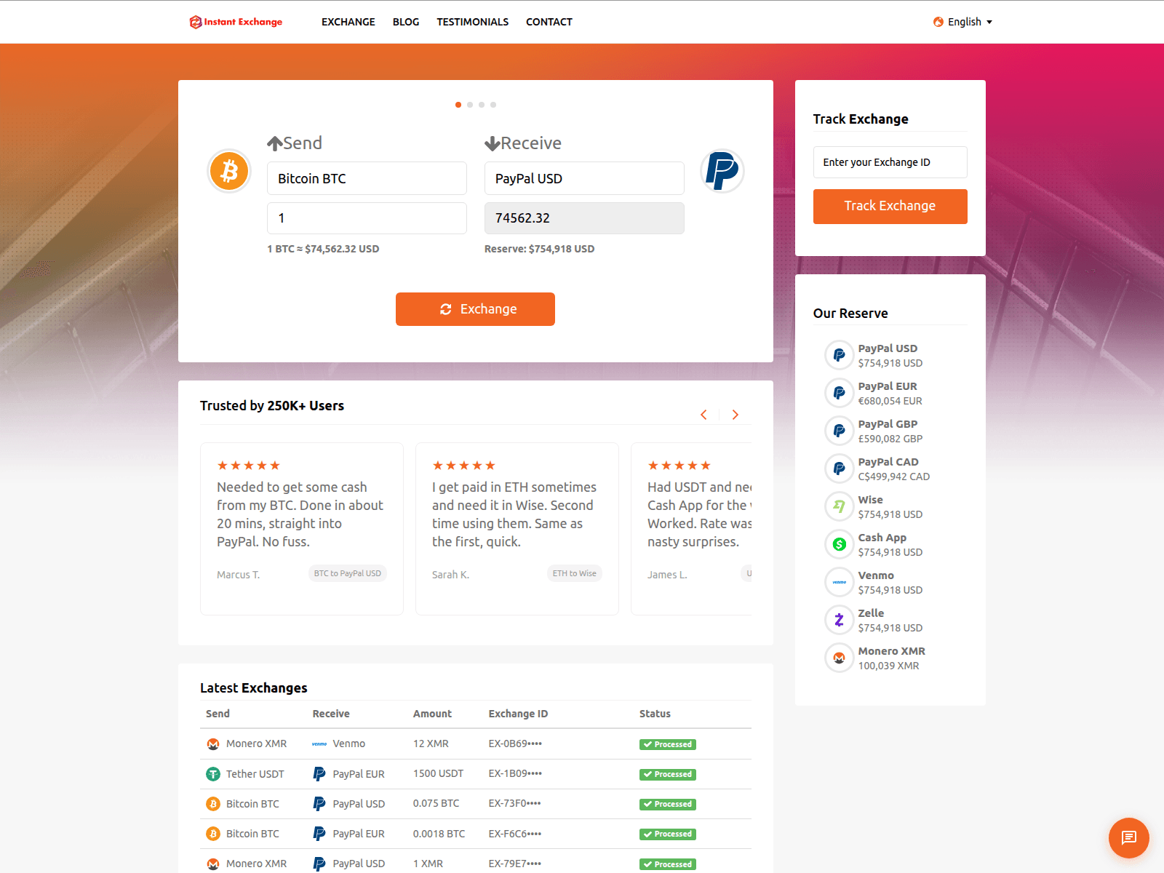This screenshot has width=1164, height=873.
Task: Click the Instant Exchange logo
Action: (236, 22)
